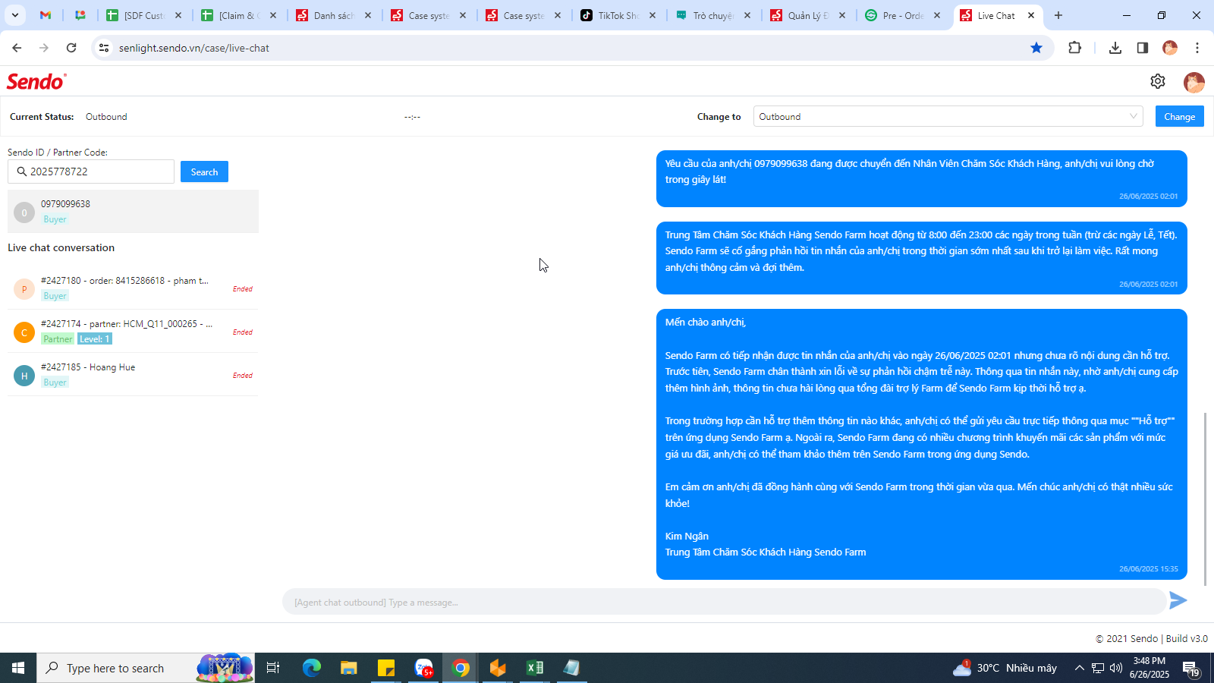Open conversation #2427174 partner HCM_Q11_000265
1214x683 pixels.
pos(133,332)
